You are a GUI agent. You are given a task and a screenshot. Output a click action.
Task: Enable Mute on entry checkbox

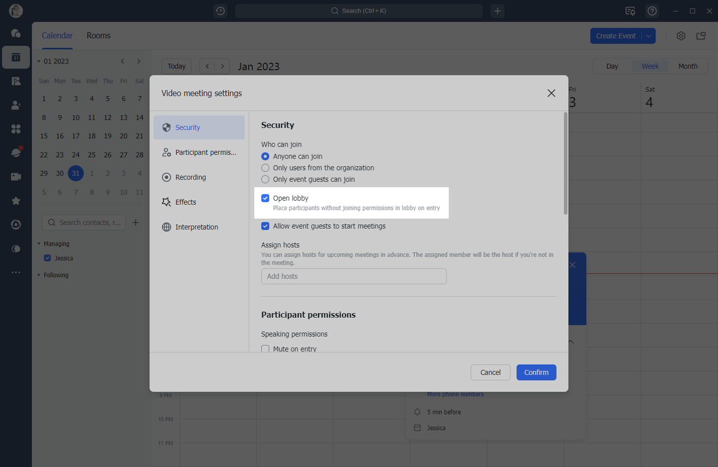pos(265,349)
